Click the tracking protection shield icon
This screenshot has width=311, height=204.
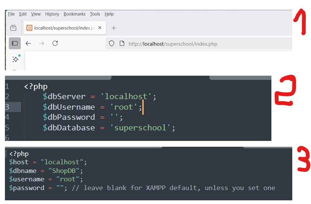[x=112, y=44]
